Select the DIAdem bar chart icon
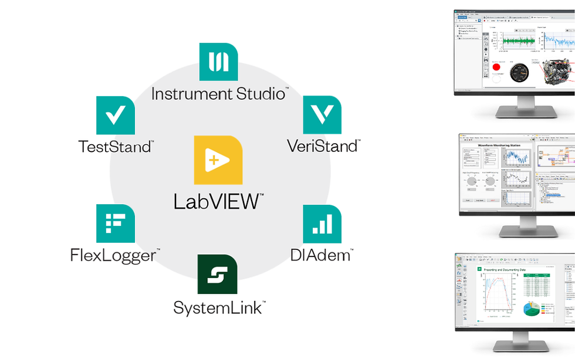This screenshot has height=359, width=575. pyautogui.click(x=322, y=223)
